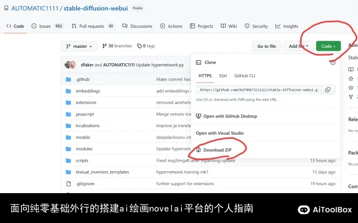Open the modules folder
358x223 pixels.
pyautogui.click(x=84, y=149)
